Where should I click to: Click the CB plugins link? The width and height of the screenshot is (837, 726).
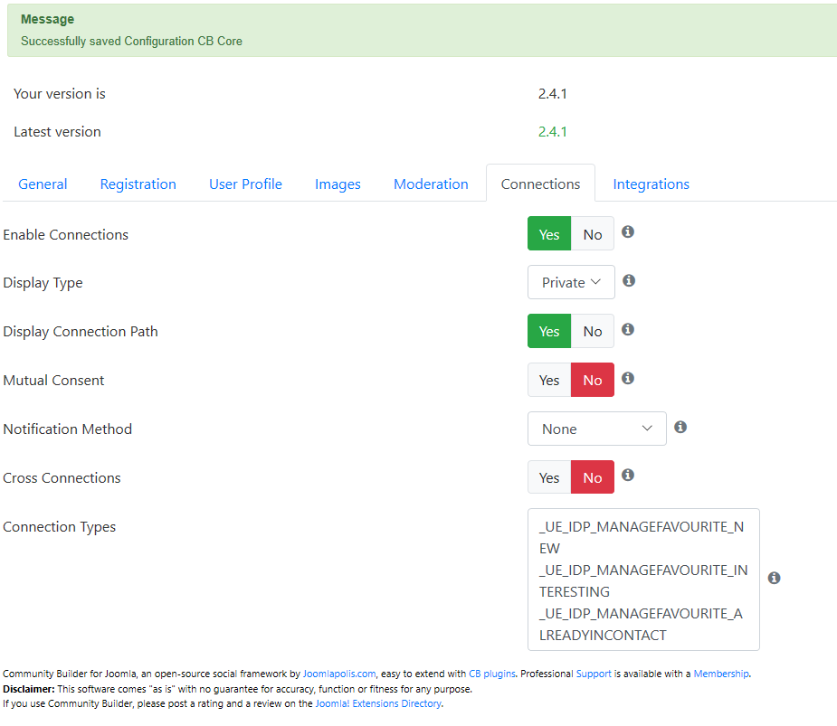coord(491,674)
